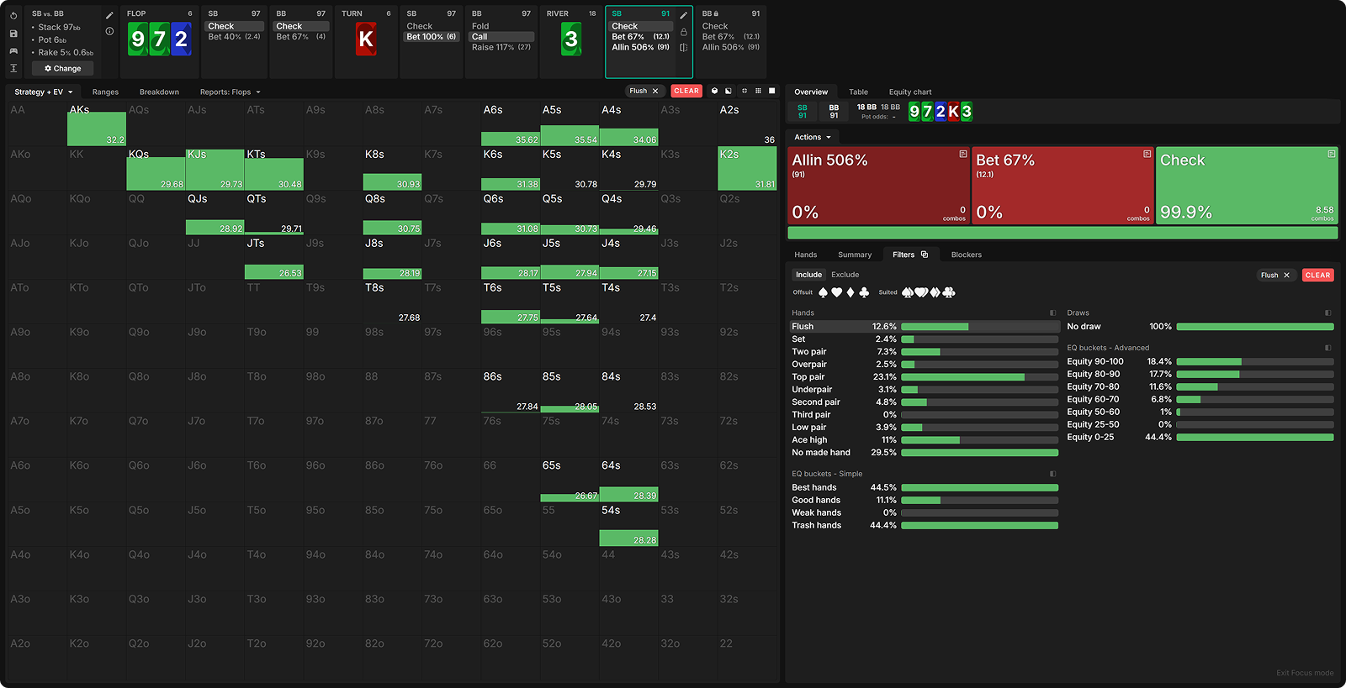
Task: Toggle filter mode to Exclude
Action: (845, 275)
